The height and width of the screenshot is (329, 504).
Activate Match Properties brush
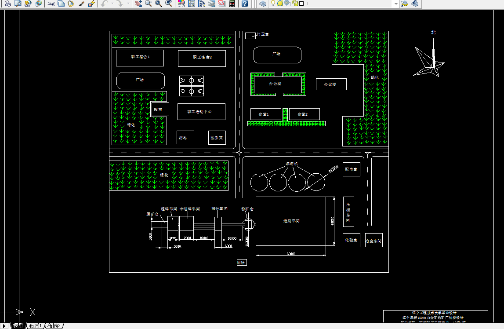81,4
